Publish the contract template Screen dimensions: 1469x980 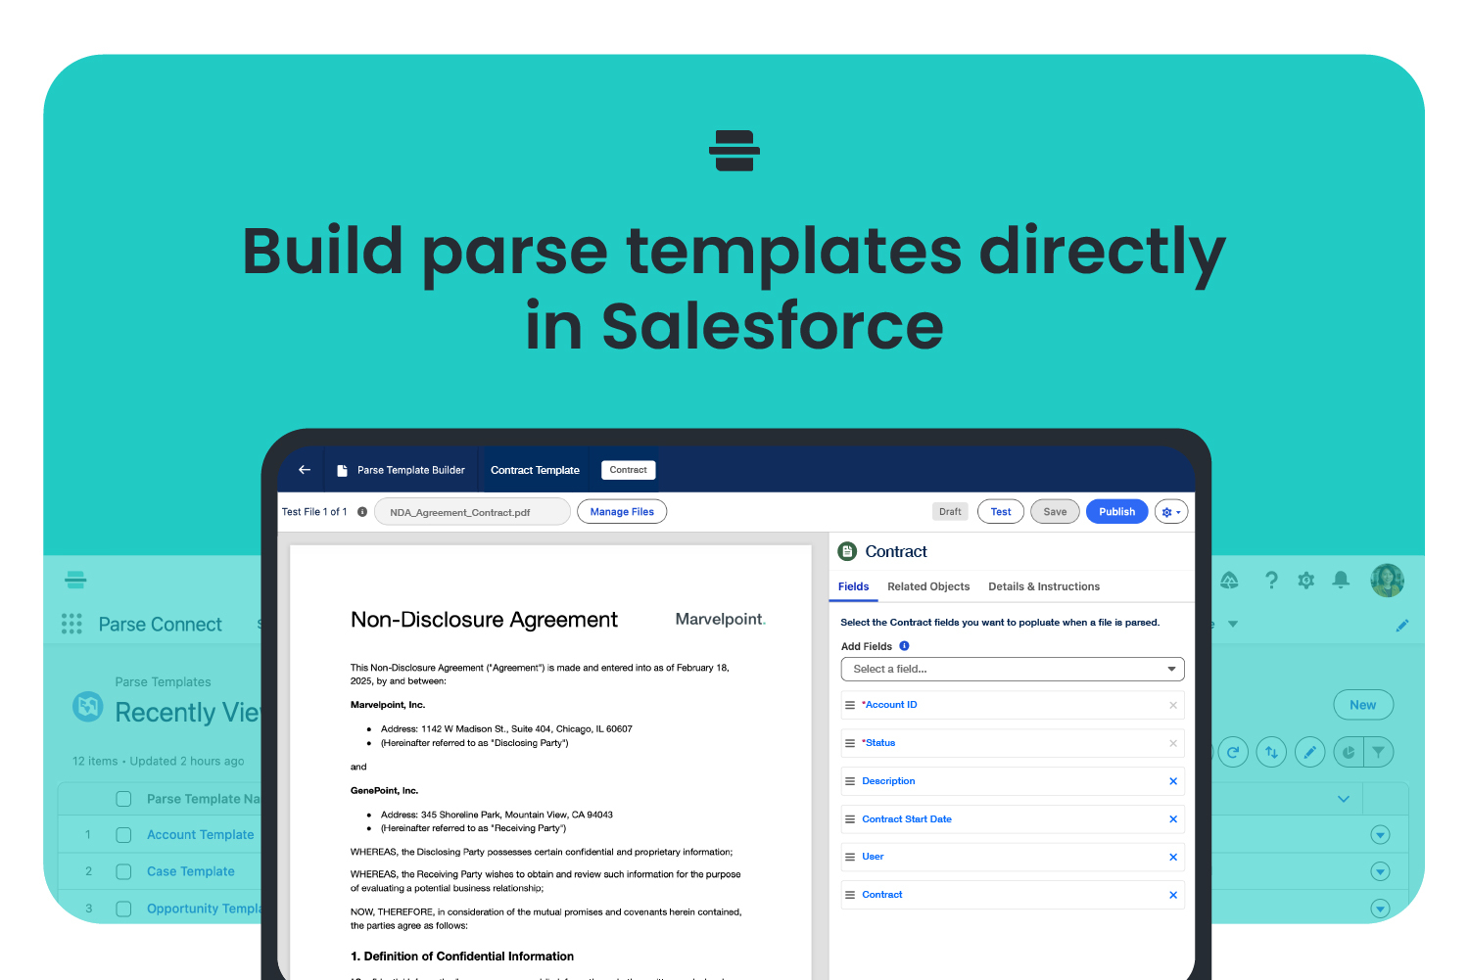pos(1116,512)
